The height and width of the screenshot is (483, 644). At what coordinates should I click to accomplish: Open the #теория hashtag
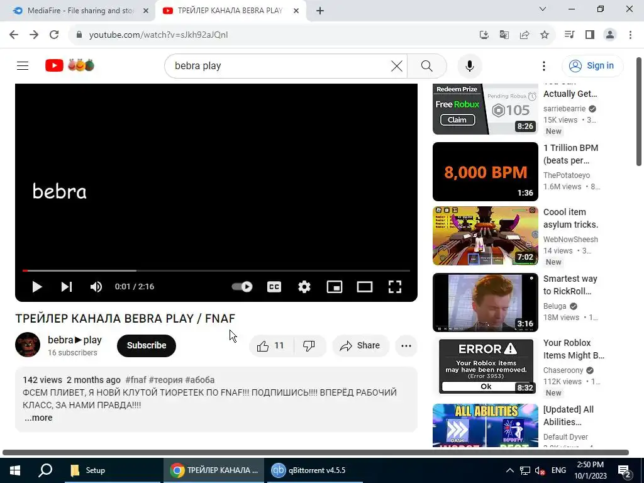tap(165, 380)
